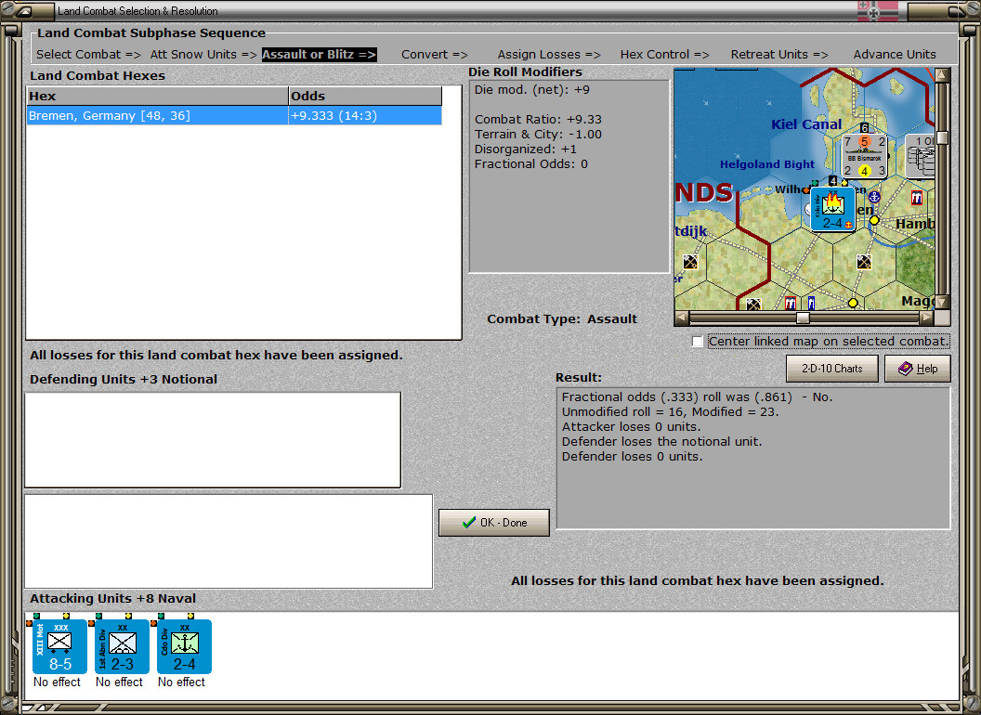Click "No effect" under the 1st Abn Div counter
Screen dimensions: 981x715
point(119,682)
